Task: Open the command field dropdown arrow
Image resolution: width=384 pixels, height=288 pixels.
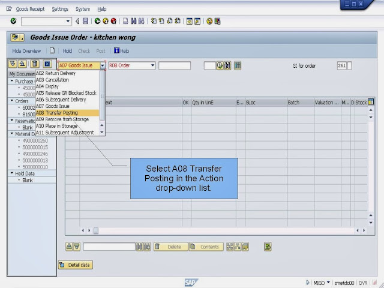Action: pyautogui.click(x=68, y=22)
